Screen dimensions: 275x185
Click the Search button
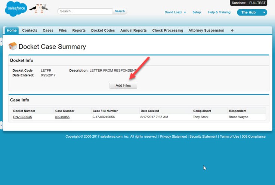tap(120, 11)
